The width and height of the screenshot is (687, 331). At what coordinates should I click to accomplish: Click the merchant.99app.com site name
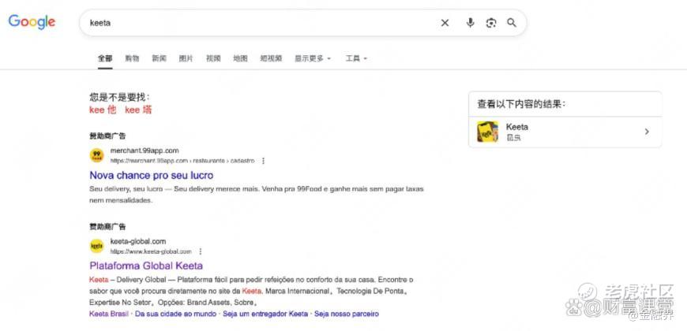coord(145,151)
